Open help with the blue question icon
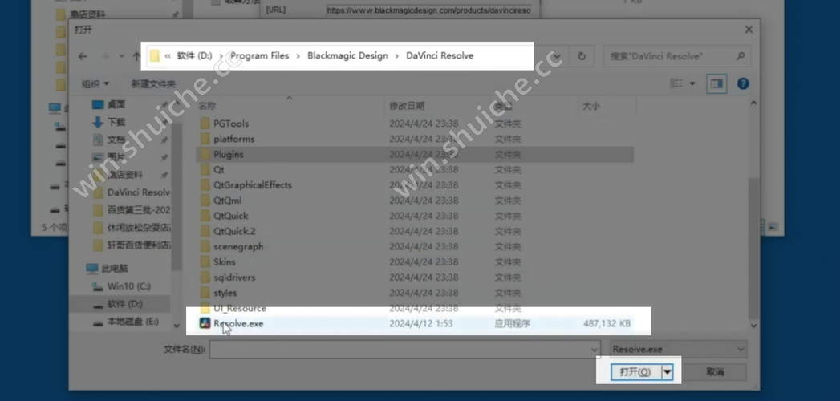 click(743, 83)
